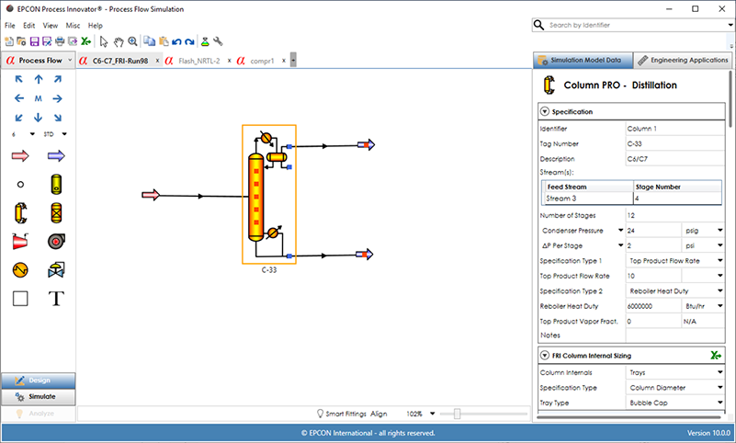Click the M middle direction button
This screenshot has width=736, height=443.
tap(38, 98)
